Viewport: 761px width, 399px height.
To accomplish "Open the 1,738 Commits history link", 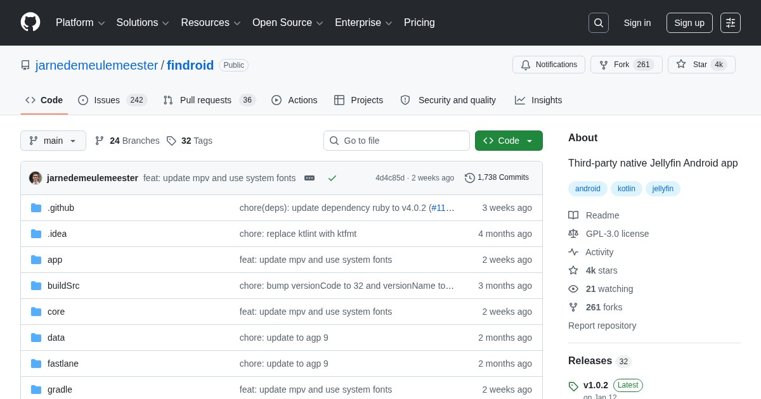I will point(497,178).
